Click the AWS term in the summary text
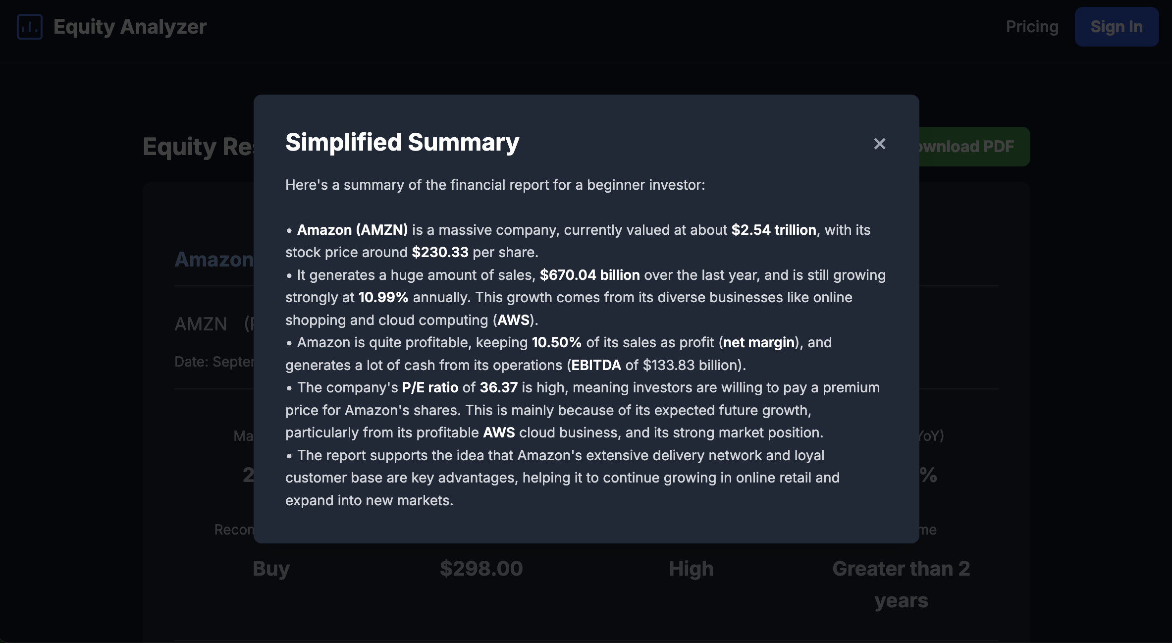This screenshot has height=643, width=1172. point(513,320)
